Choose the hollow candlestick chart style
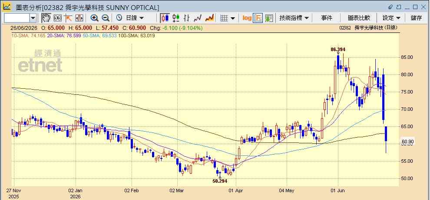This screenshot has width=430, height=200. (x=176, y=18)
